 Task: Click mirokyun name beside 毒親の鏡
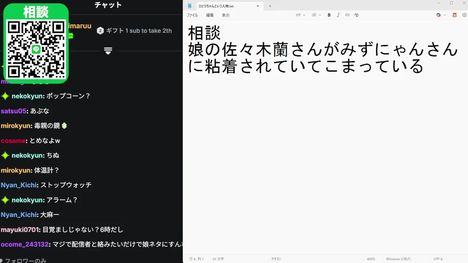pyautogui.click(x=16, y=126)
